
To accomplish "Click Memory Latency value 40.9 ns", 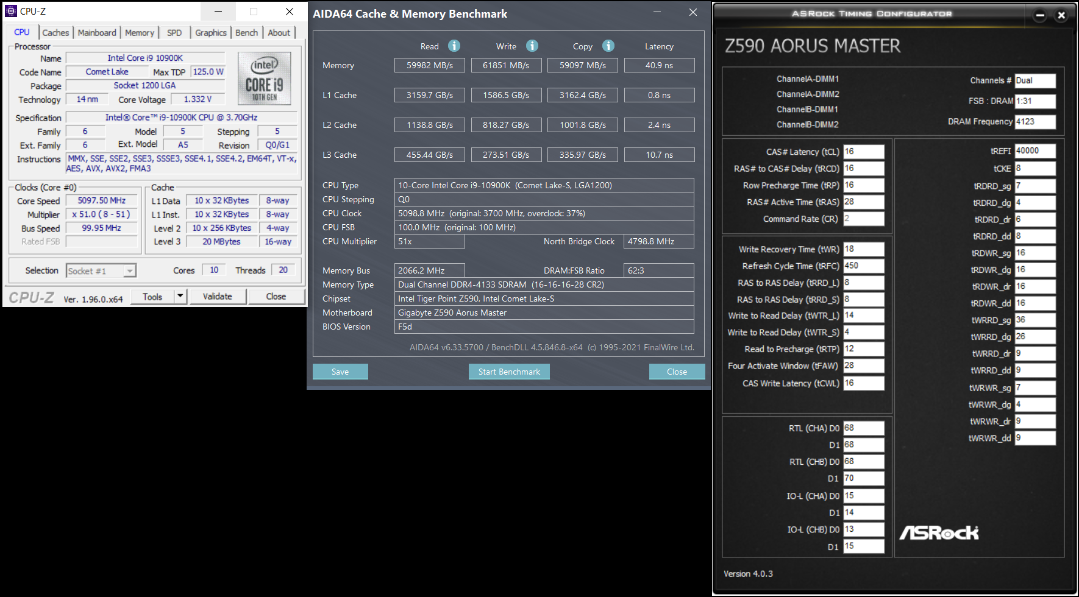I will (x=659, y=65).
